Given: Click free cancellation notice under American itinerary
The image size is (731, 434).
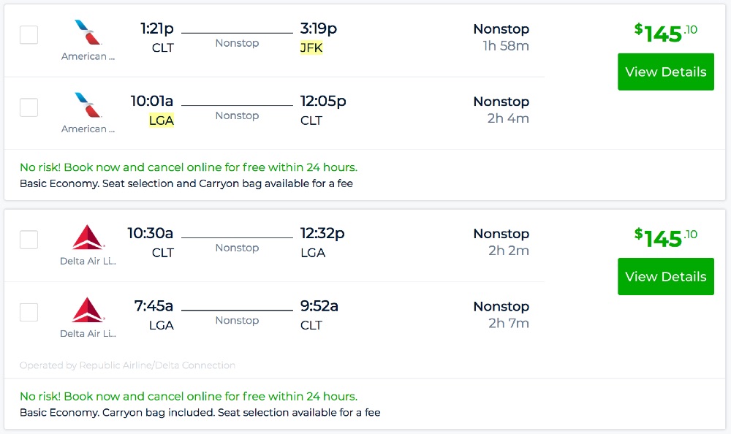Looking at the screenshot, I should click(189, 167).
